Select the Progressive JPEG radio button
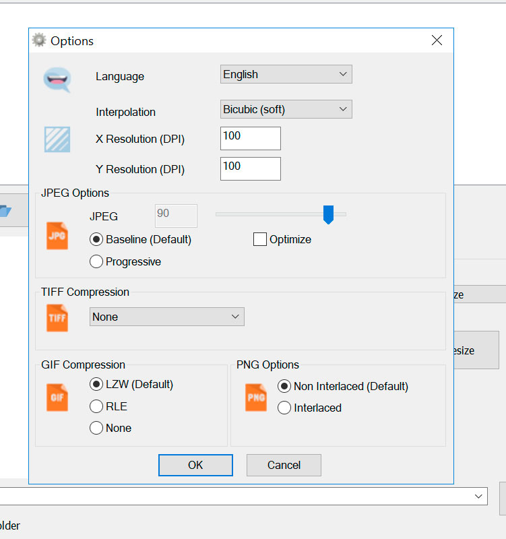 (x=96, y=261)
